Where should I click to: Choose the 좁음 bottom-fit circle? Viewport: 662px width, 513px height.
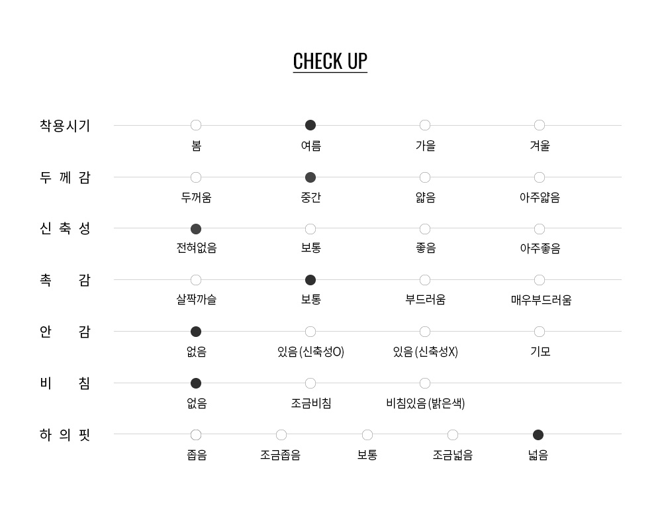196,435
